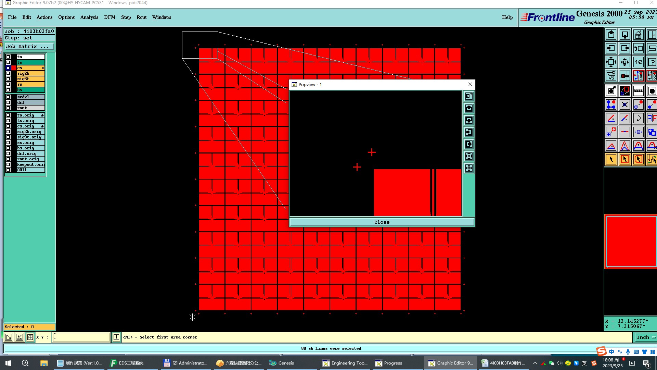This screenshot has width=657, height=370.
Task: Select the rotate feature tool icon
Action: 638,118
